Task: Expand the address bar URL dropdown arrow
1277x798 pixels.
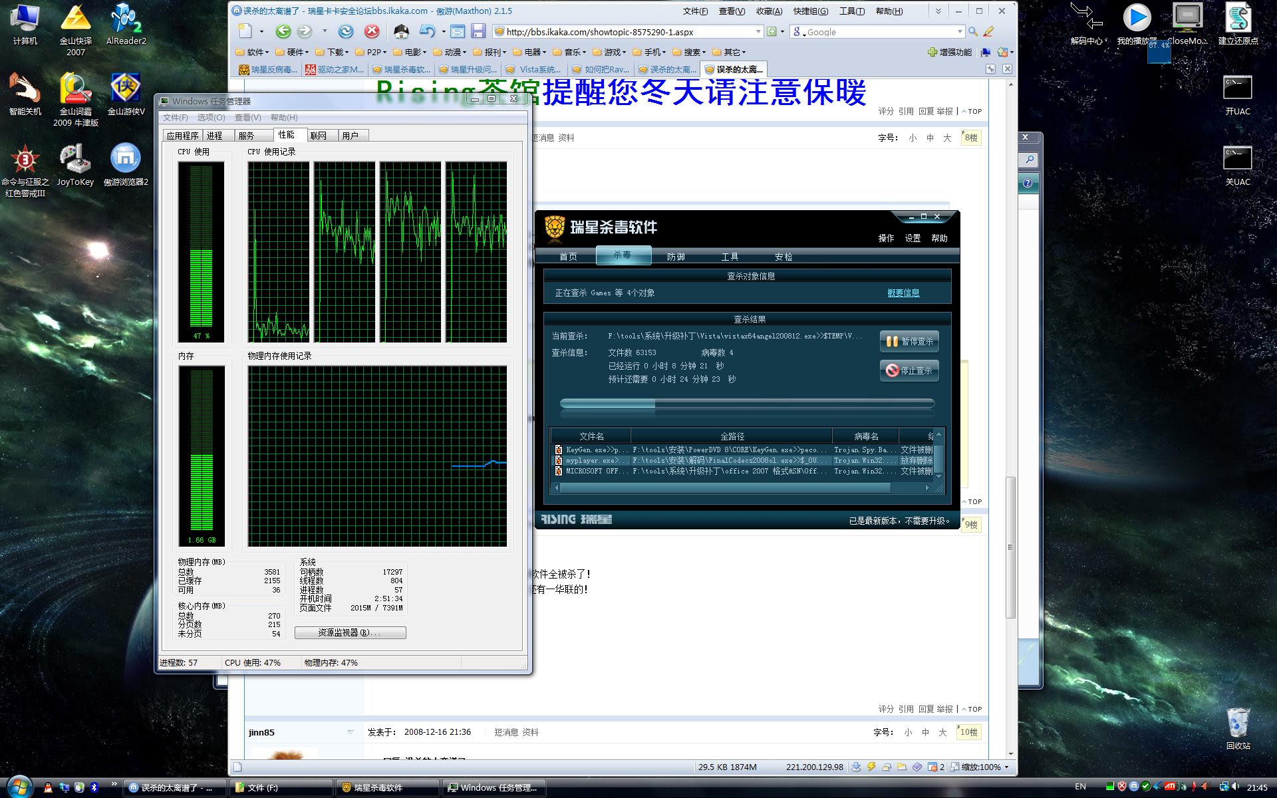Action: coord(758,31)
